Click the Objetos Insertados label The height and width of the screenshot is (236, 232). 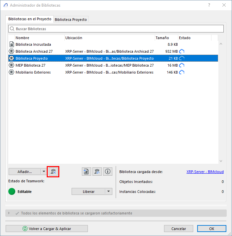(x=136, y=182)
